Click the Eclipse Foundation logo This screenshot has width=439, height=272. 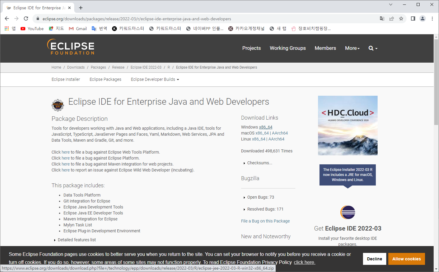click(x=71, y=47)
